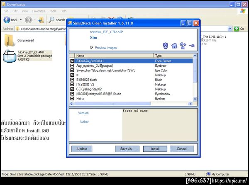
Task: Click the horizontal scroll-left arrow in installer
Action: tap(71, 104)
